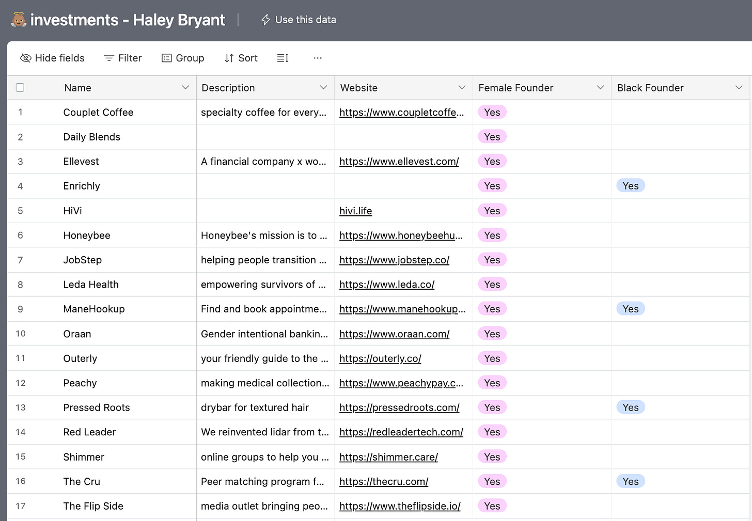Image resolution: width=752 pixels, height=521 pixels.
Task: Click the blue Yes tag in The Cru row
Action: (630, 481)
